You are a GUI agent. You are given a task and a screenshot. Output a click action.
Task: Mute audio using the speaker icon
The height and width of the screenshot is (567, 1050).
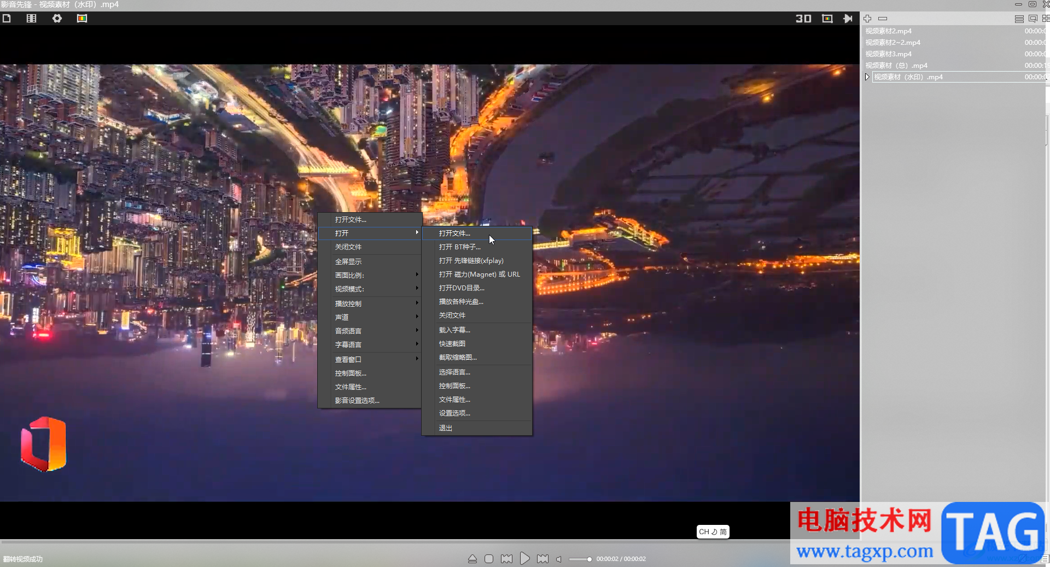click(x=559, y=559)
